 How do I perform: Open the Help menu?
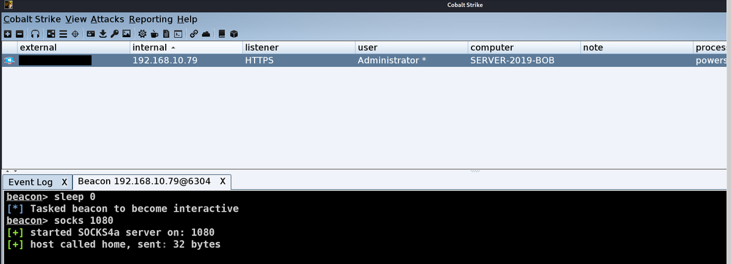point(187,19)
